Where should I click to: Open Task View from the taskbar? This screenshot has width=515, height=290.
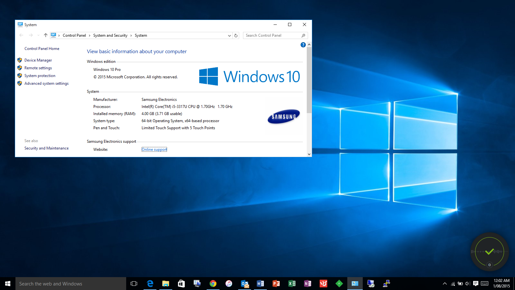[x=134, y=284]
